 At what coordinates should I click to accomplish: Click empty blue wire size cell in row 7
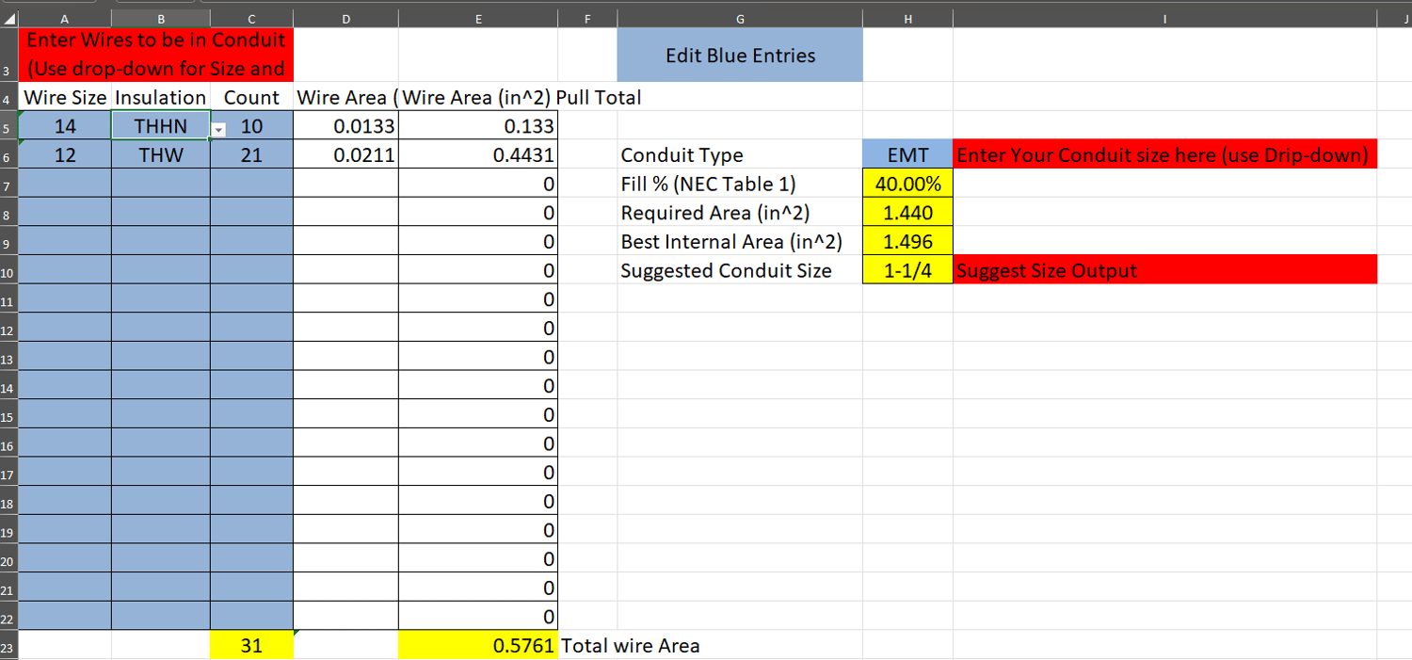(x=65, y=184)
